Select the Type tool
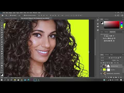 point(2,58)
